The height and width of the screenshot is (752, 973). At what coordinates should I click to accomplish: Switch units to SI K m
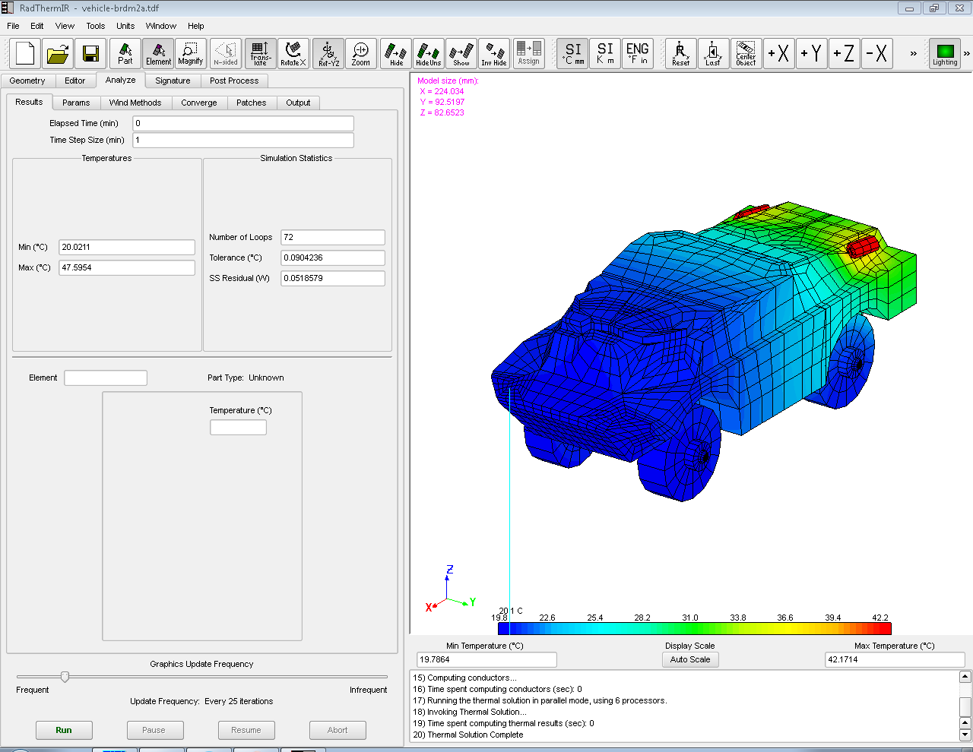[606, 54]
